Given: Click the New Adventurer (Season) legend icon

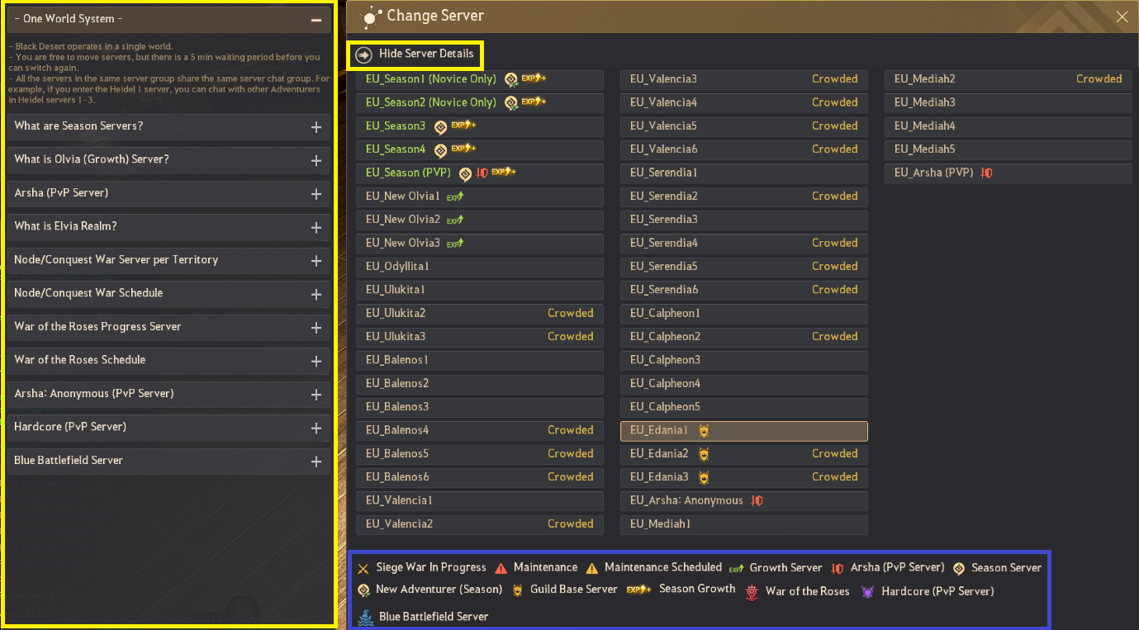Looking at the screenshot, I should [363, 590].
